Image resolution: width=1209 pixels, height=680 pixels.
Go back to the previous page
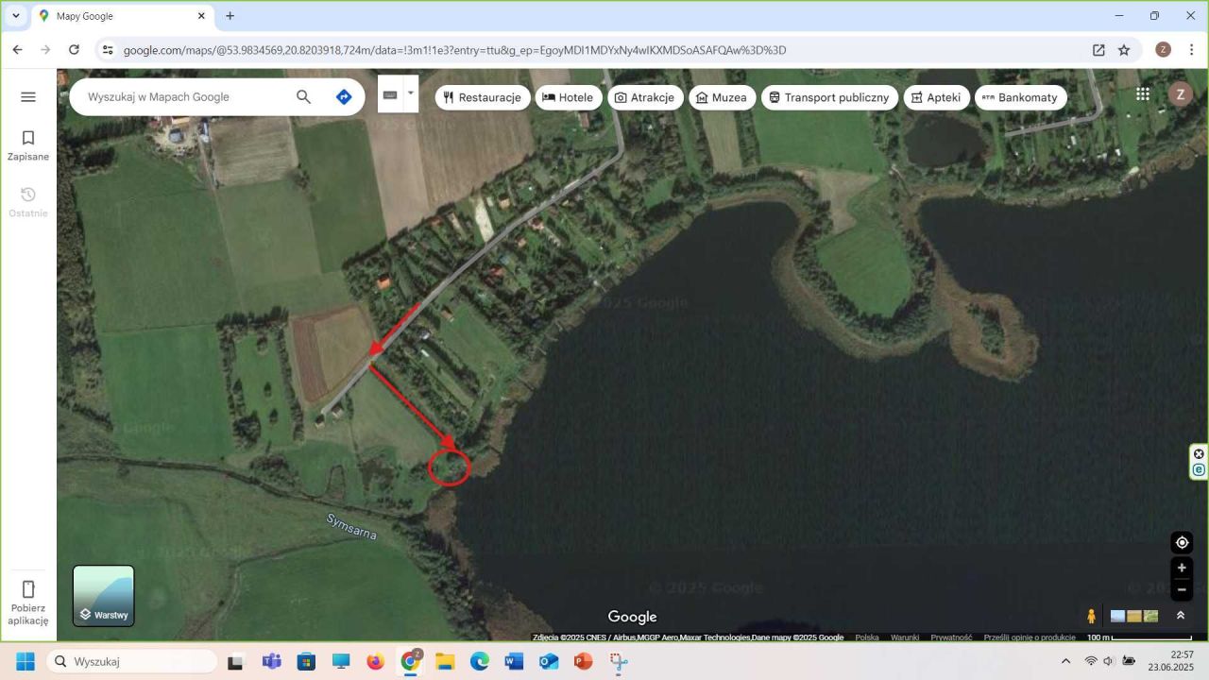[x=17, y=50]
